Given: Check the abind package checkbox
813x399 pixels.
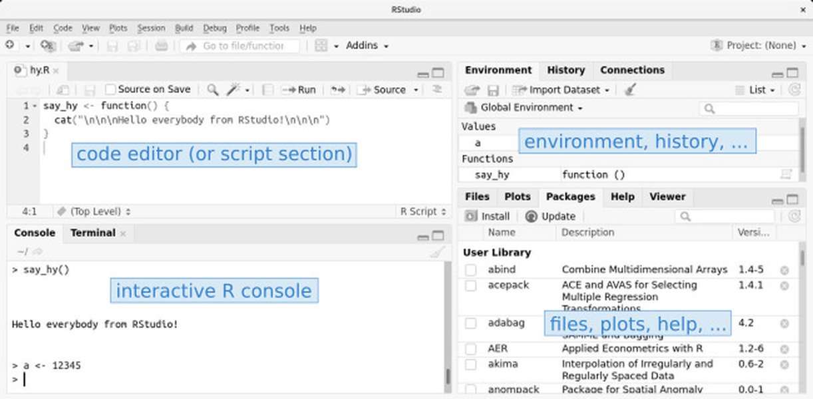Looking at the screenshot, I should 471,270.
